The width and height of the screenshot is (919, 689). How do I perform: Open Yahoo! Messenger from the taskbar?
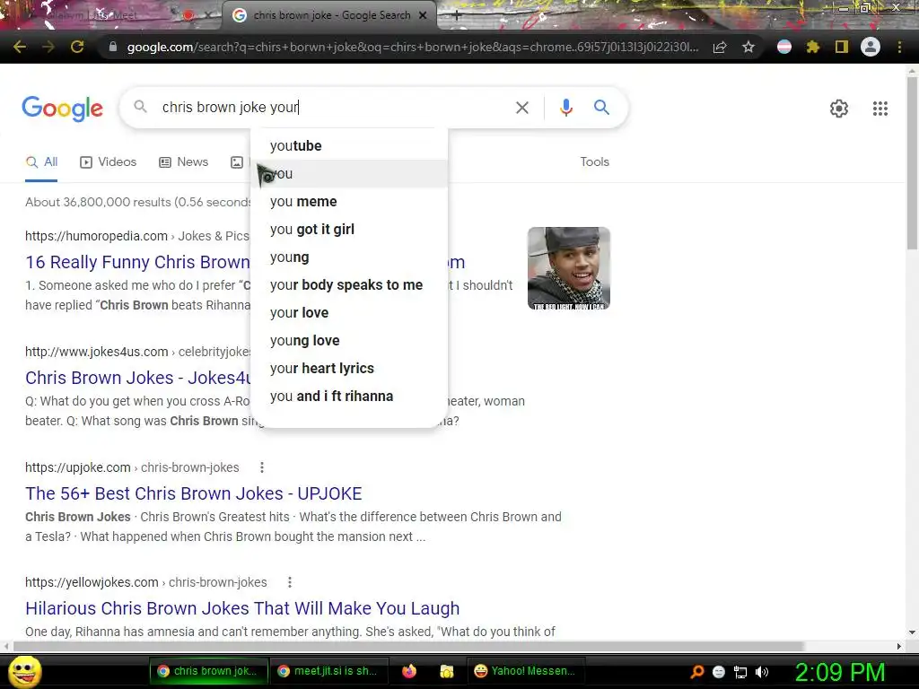pyautogui.click(x=525, y=671)
